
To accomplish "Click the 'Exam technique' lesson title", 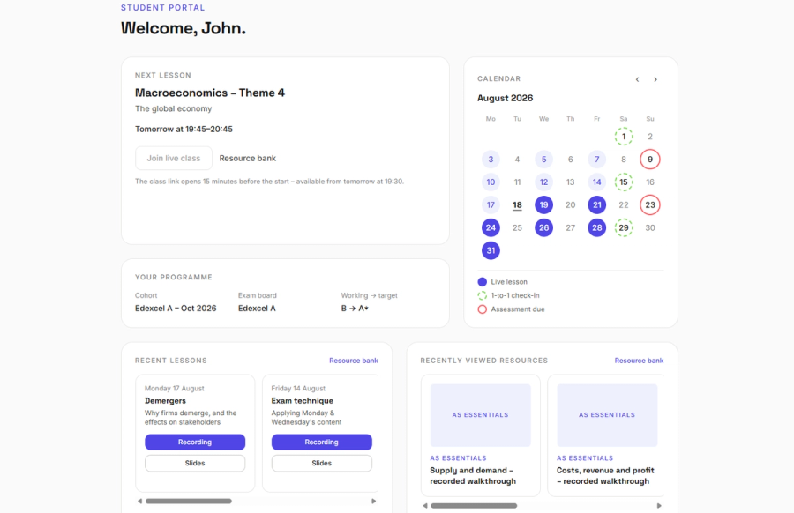I will coord(303,401).
